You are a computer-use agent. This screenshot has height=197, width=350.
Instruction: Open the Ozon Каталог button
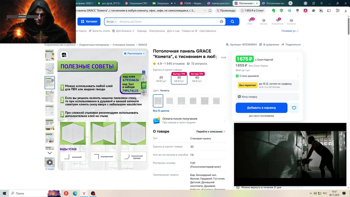[89, 22]
